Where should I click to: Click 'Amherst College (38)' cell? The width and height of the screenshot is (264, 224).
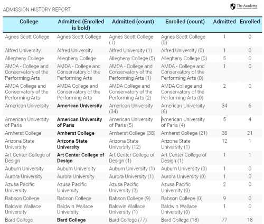point(132,133)
